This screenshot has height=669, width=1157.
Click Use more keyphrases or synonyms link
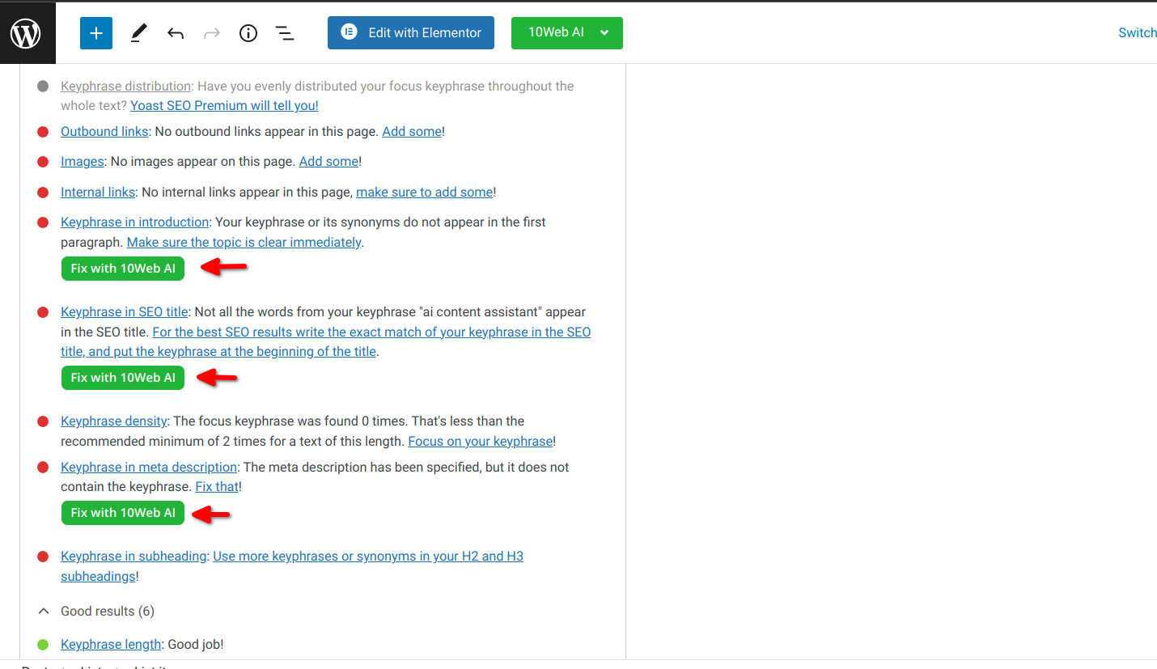(292, 566)
